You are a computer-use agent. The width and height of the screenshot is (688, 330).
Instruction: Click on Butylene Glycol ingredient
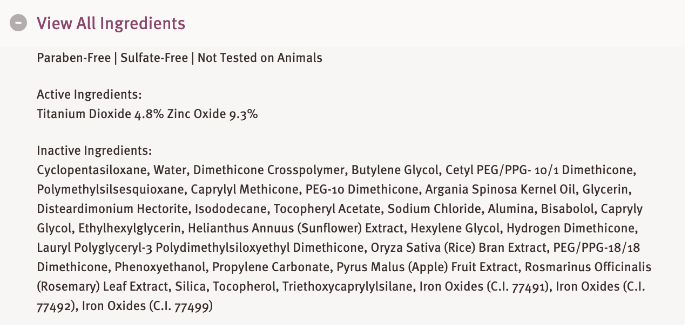click(395, 170)
